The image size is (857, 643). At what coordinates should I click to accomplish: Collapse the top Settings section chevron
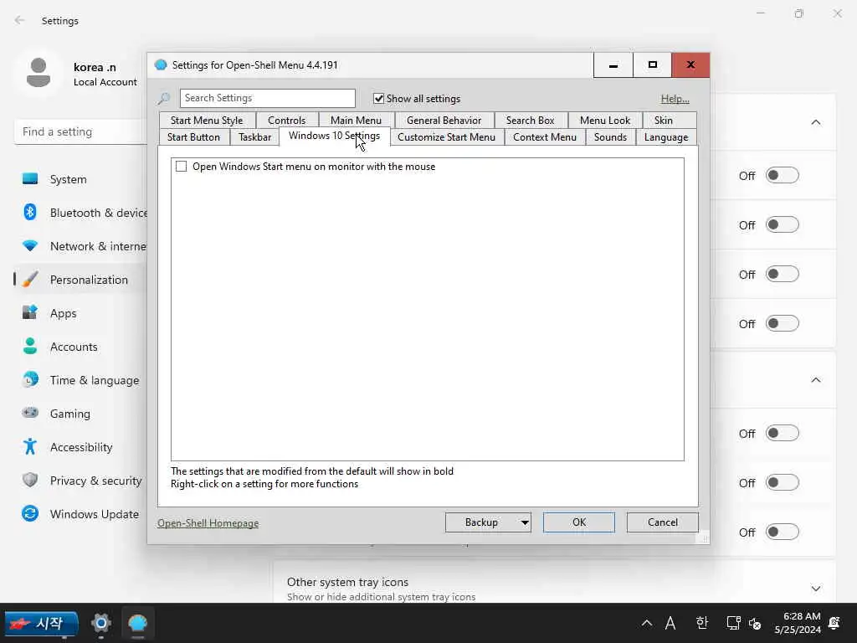(815, 122)
